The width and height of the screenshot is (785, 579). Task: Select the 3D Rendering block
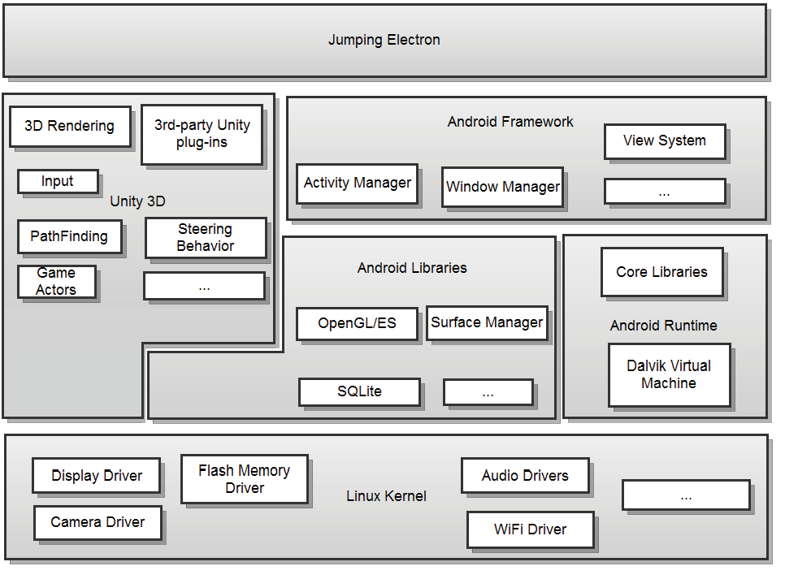click(x=69, y=126)
